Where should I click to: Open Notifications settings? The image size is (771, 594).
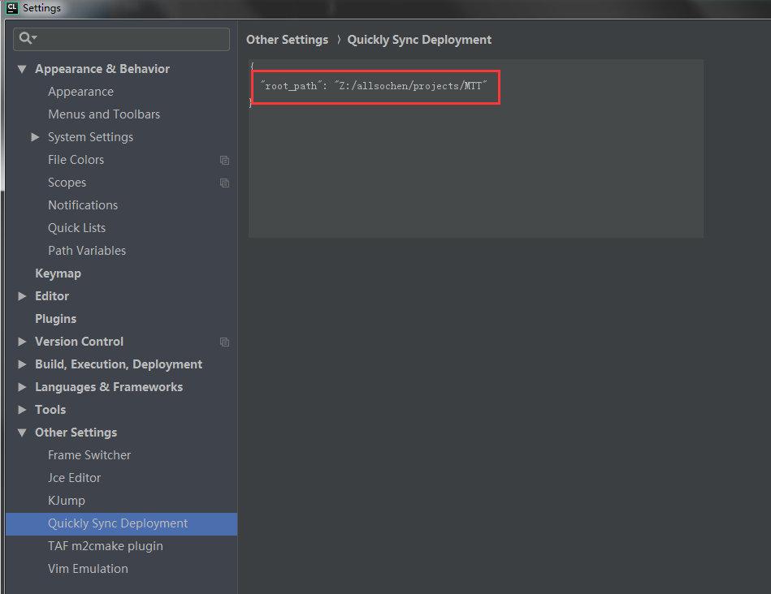point(83,204)
